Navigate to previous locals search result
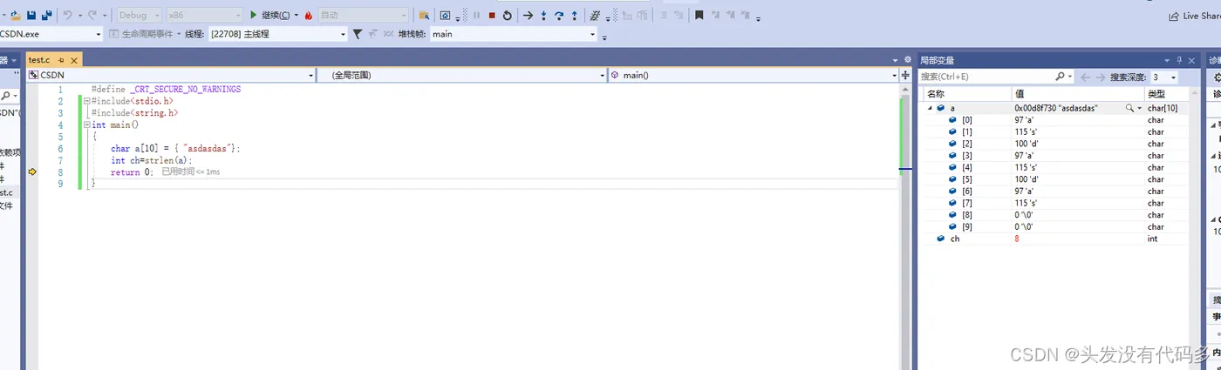The image size is (1221, 370). (1086, 77)
